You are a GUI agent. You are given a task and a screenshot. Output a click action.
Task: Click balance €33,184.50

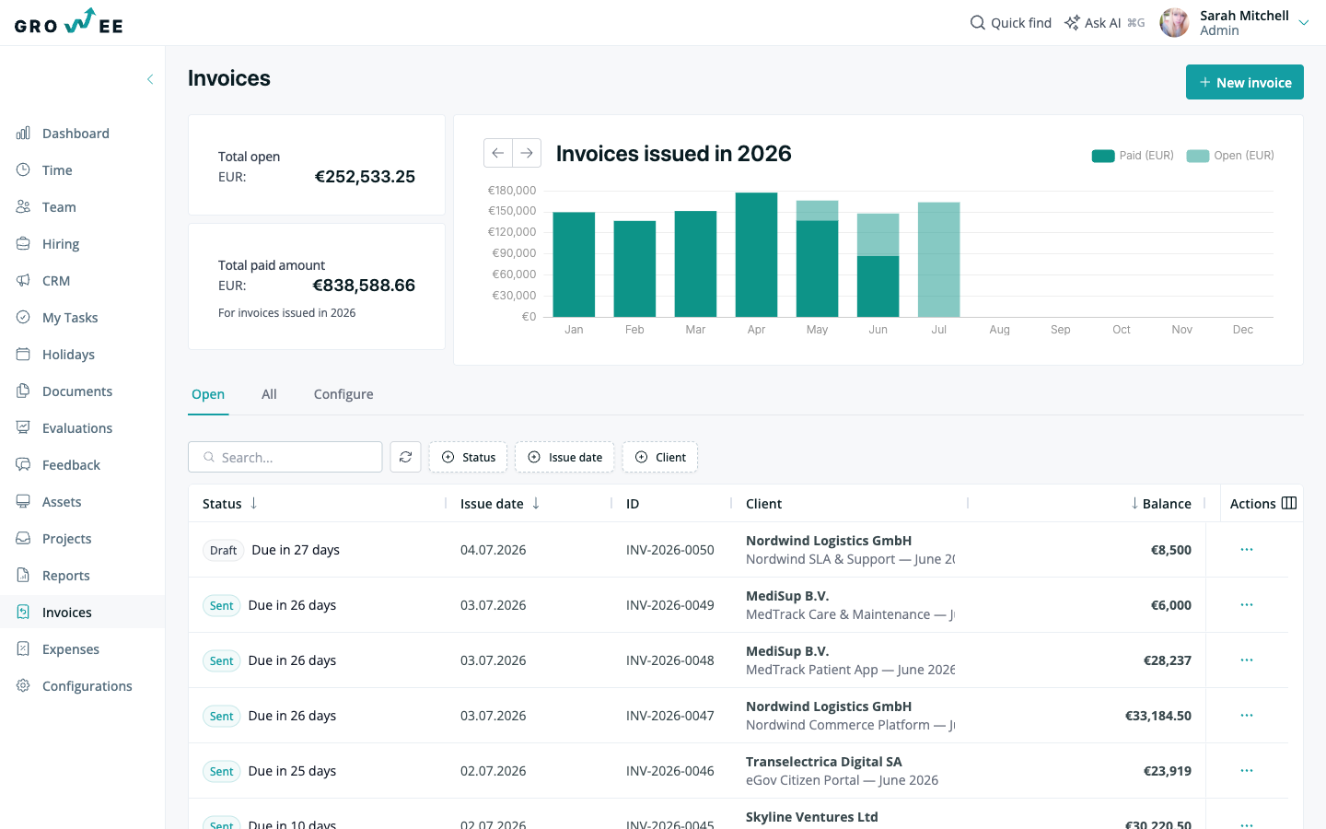point(1158,716)
